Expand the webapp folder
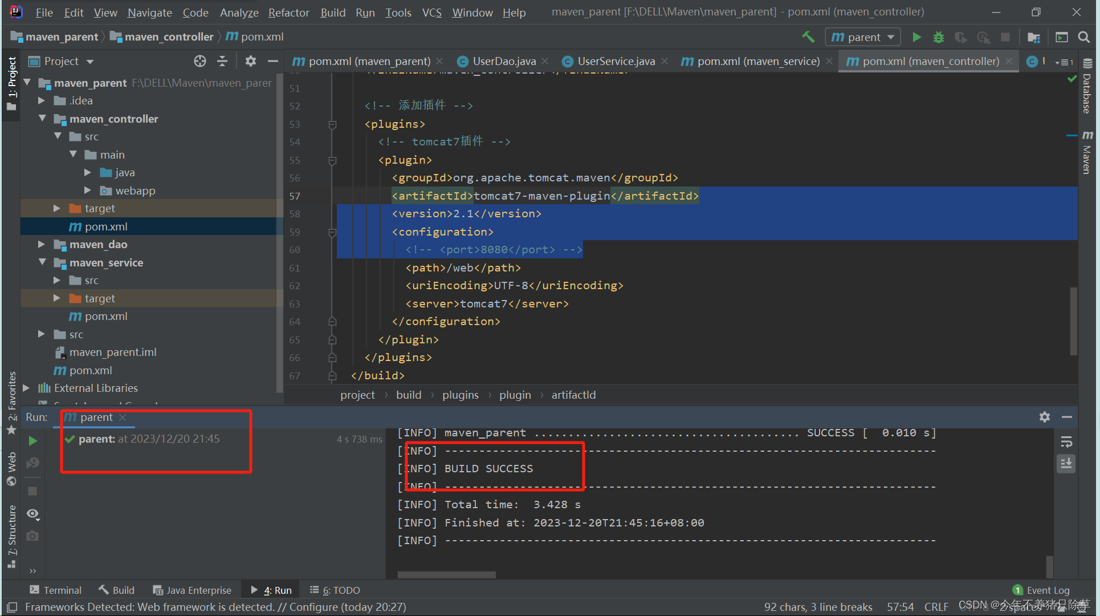The width and height of the screenshot is (1100, 616). click(88, 191)
